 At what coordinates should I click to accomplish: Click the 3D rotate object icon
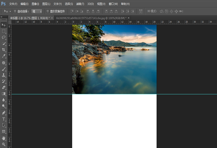pyautogui.click(x=161, y=11)
